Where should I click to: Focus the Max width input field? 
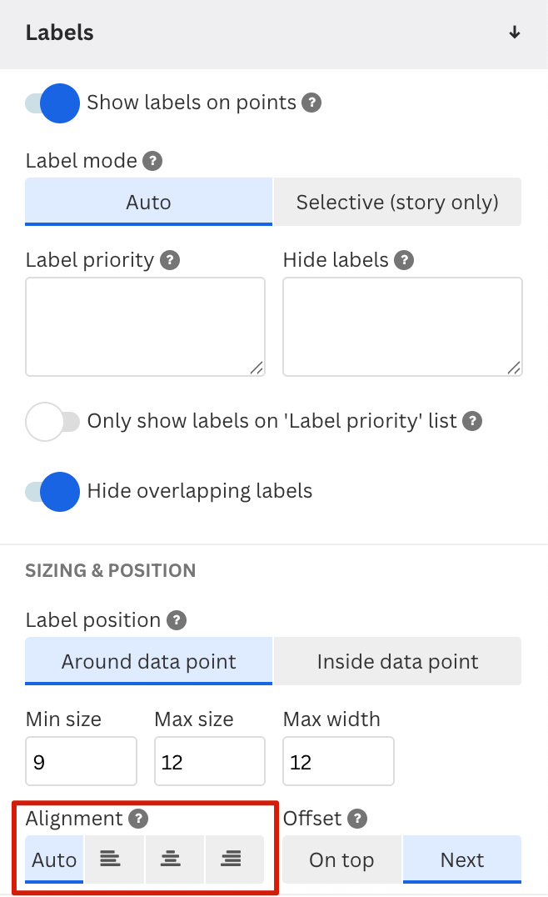[338, 761]
